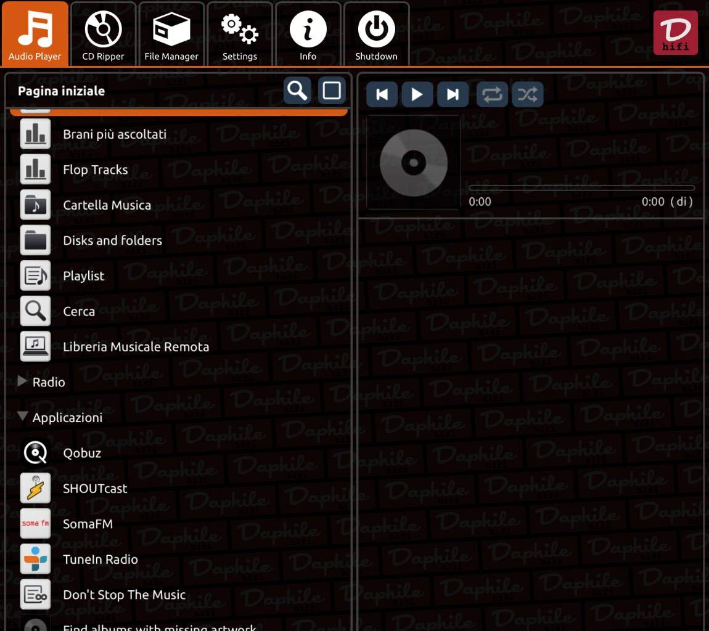This screenshot has width=709, height=631.
Task: Open the Info tab
Action: tap(308, 33)
